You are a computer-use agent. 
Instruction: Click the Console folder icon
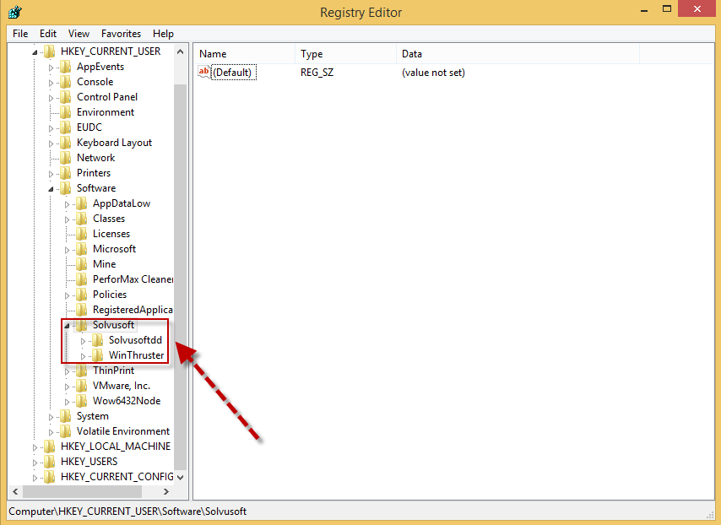pos(65,82)
